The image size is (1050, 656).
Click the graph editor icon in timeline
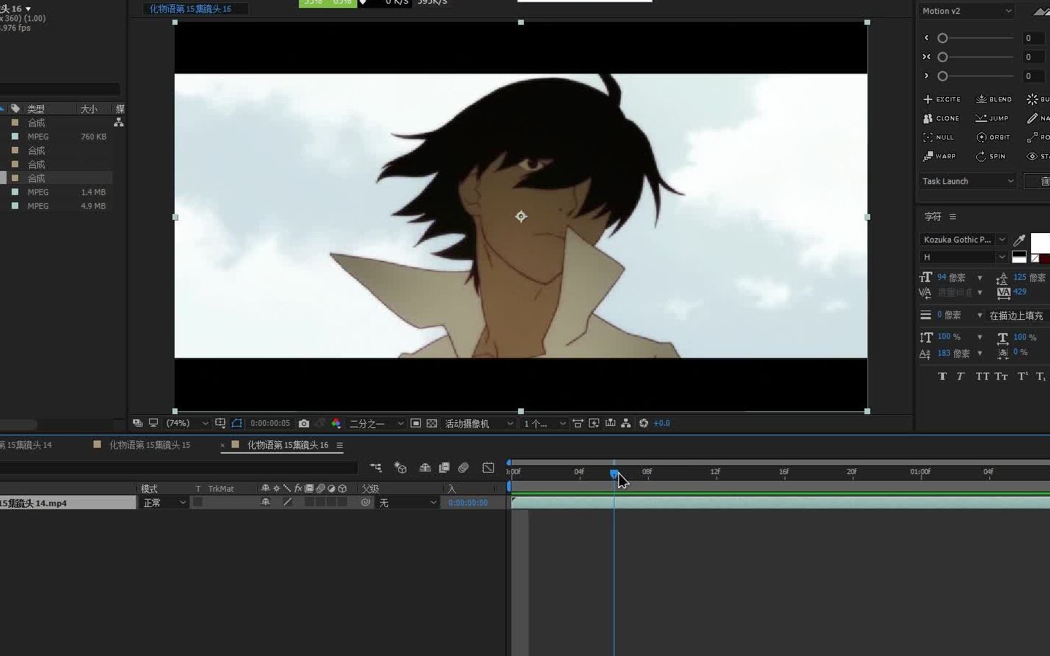(x=489, y=468)
